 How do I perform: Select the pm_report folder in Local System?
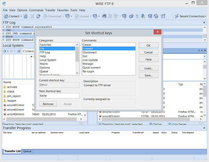(12, 96)
